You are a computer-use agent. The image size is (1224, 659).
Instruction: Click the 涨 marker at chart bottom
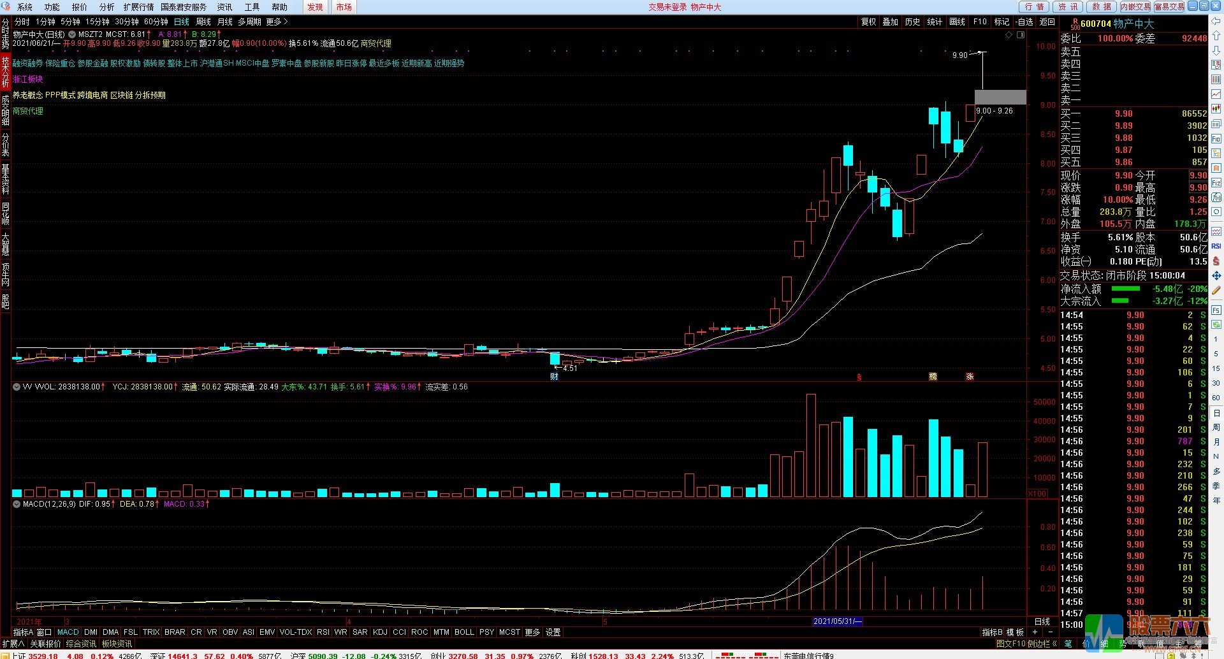point(970,377)
